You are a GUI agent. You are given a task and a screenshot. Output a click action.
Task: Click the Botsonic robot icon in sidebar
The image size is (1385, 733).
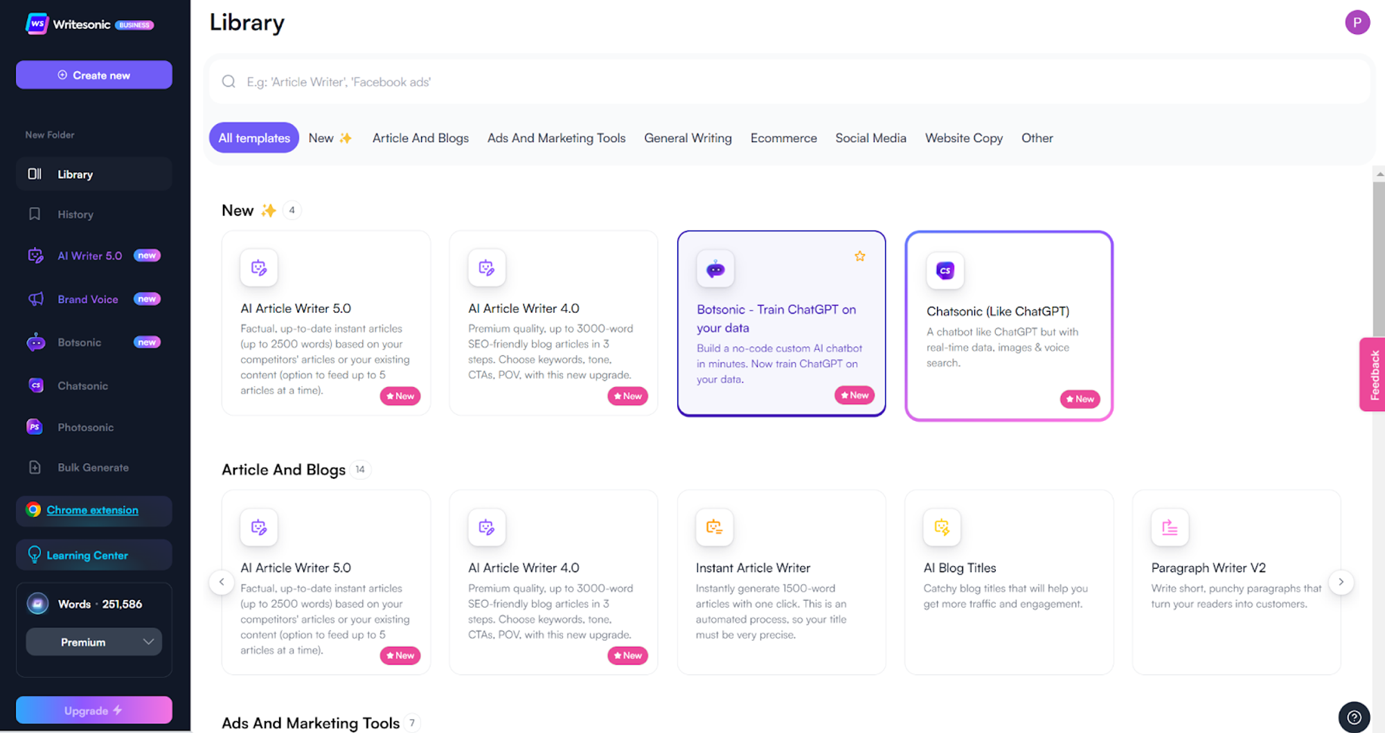pyautogui.click(x=36, y=343)
